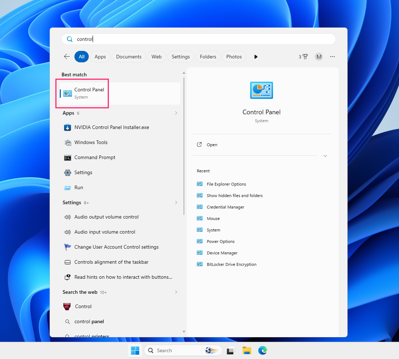Expand Search the web results
The height and width of the screenshot is (359, 399).
pyautogui.click(x=176, y=292)
